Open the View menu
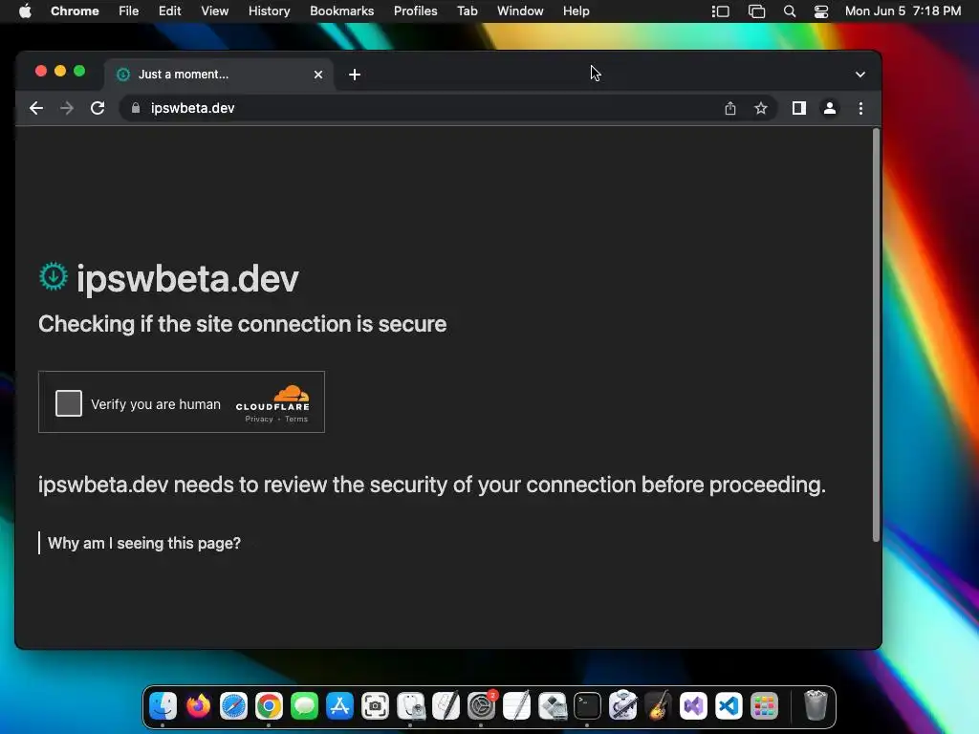Image resolution: width=979 pixels, height=734 pixels. [214, 11]
